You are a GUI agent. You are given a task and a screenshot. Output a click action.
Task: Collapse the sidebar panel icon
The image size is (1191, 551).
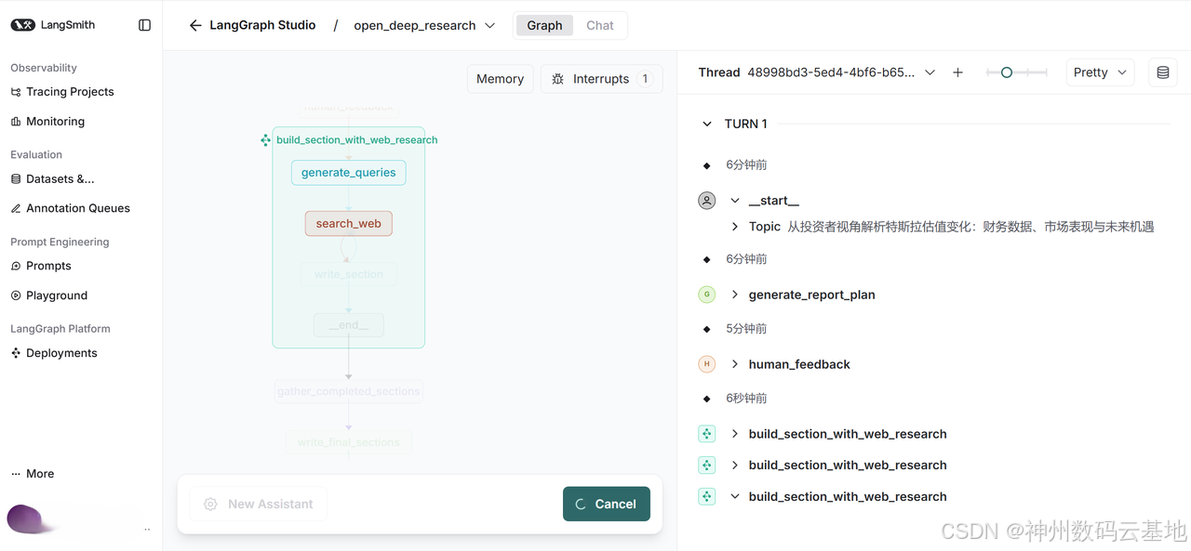pyautogui.click(x=144, y=25)
